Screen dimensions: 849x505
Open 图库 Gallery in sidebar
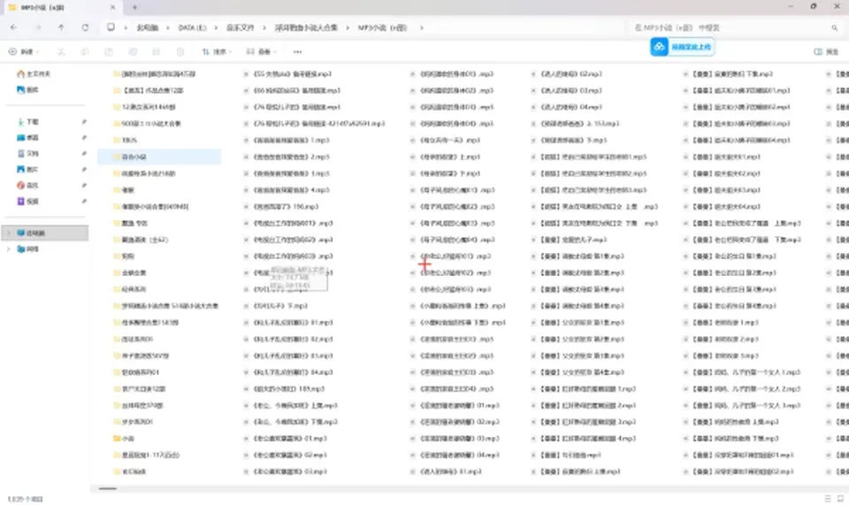pyautogui.click(x=27, y=90)
